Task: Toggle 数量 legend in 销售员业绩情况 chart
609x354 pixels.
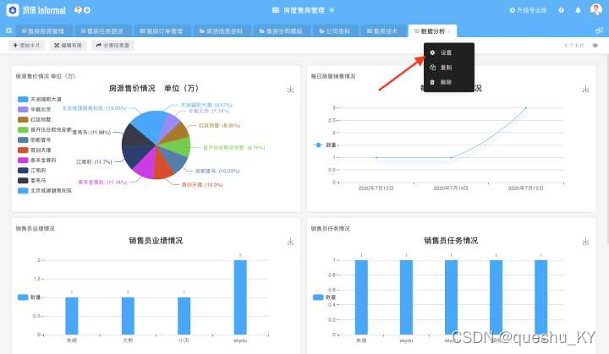Action: (29, 297)
